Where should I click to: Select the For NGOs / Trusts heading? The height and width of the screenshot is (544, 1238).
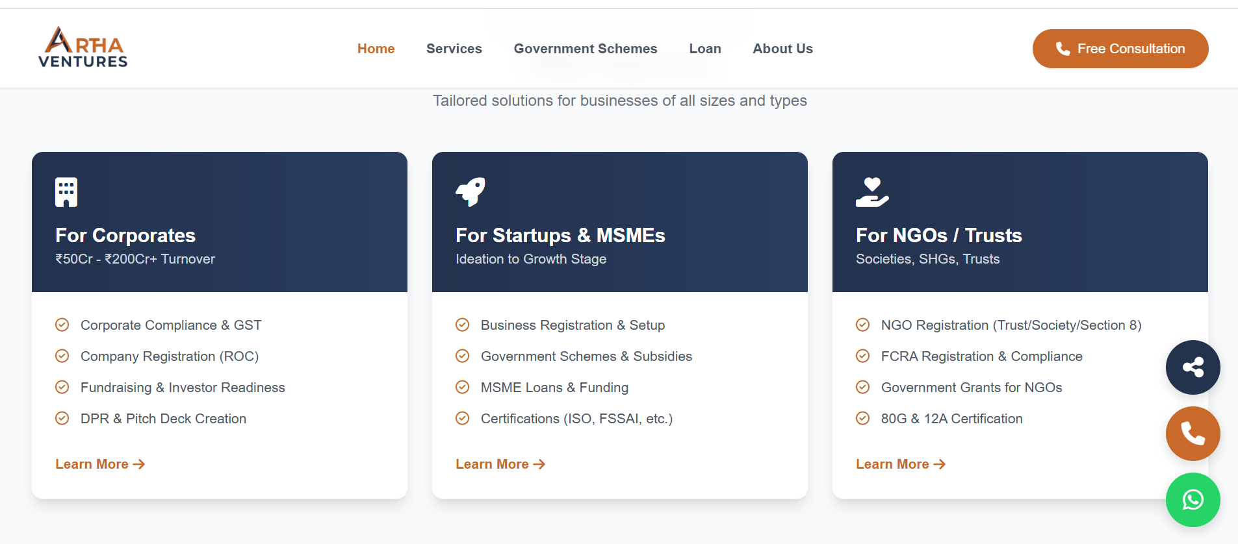[x=938, y=235]
